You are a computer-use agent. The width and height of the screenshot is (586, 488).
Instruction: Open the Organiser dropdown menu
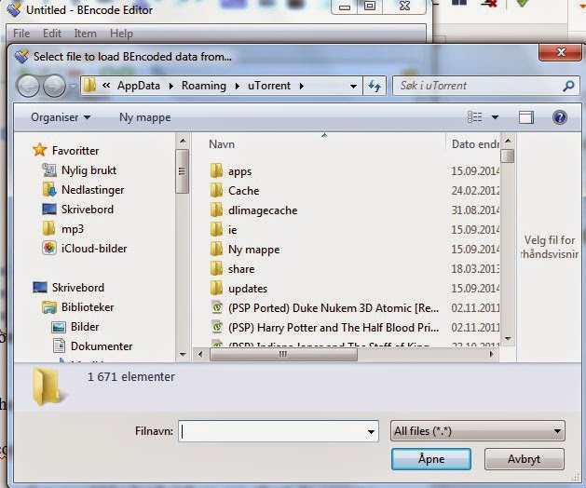pos(61,117)
